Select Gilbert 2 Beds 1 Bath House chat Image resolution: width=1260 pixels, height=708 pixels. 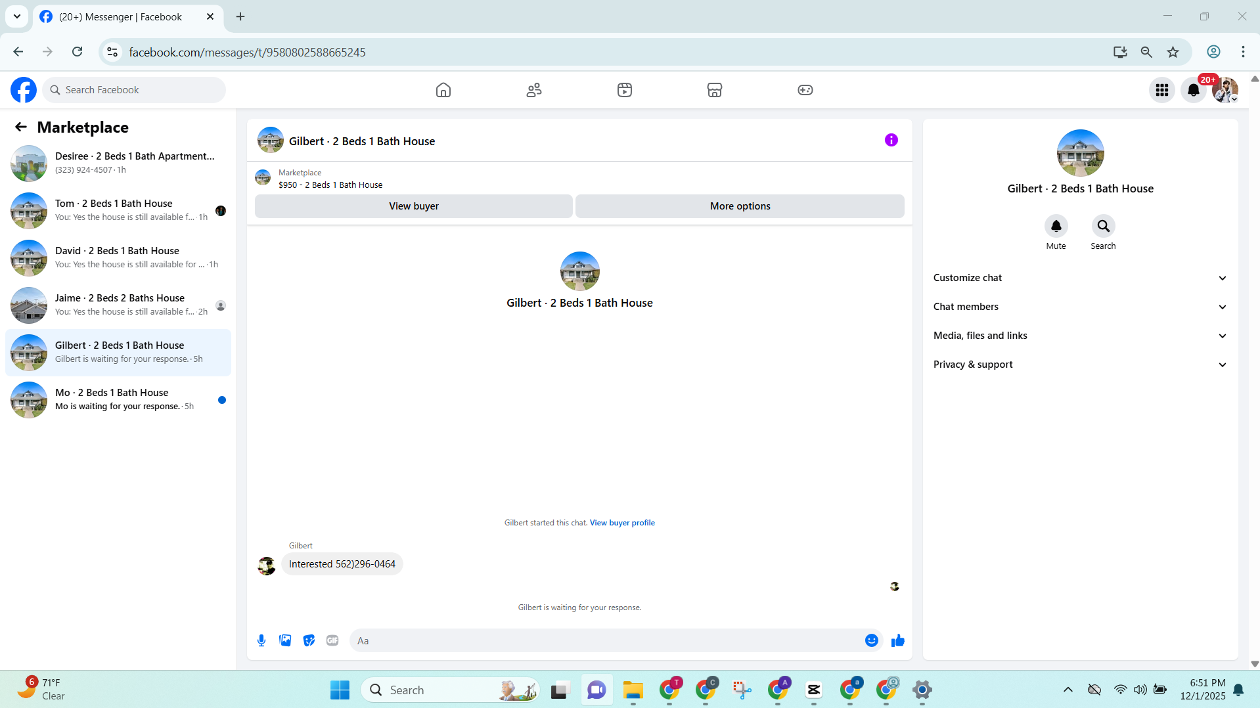(118, 352)
